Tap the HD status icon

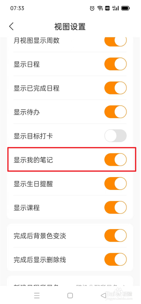107,8
